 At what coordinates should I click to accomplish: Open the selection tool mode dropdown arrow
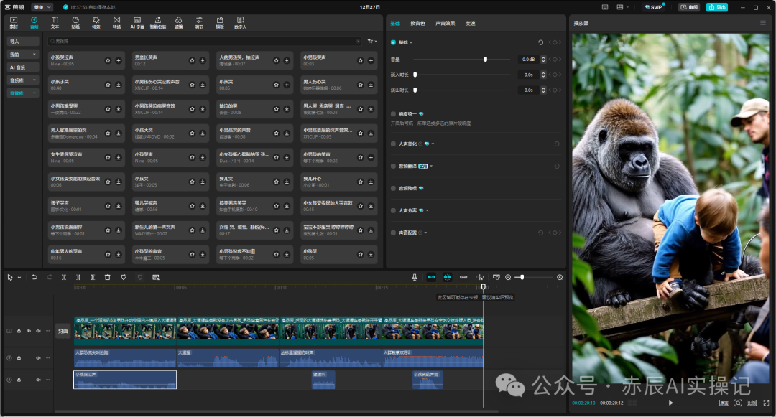click(x=19, y=278)
